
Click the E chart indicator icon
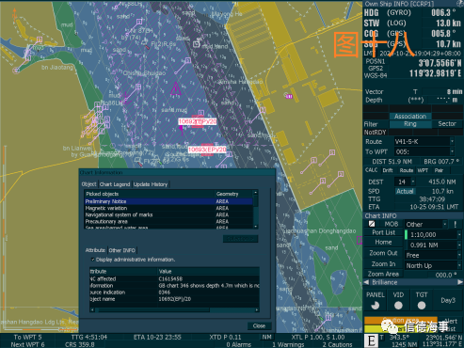click(372, 340)
